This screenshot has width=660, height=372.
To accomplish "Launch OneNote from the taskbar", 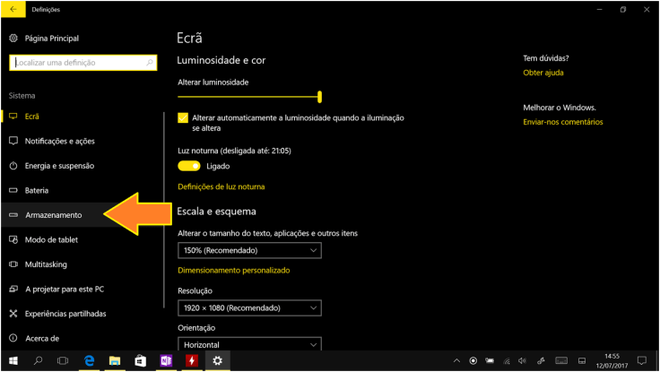I will click(x=166, y=360).
